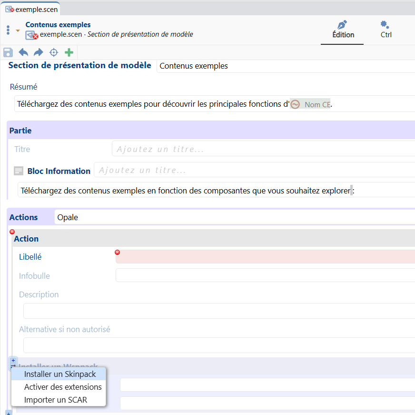Screen dimensions: 415x415
Task: Click the Infobulle label
Action: (x=34, y=276)
